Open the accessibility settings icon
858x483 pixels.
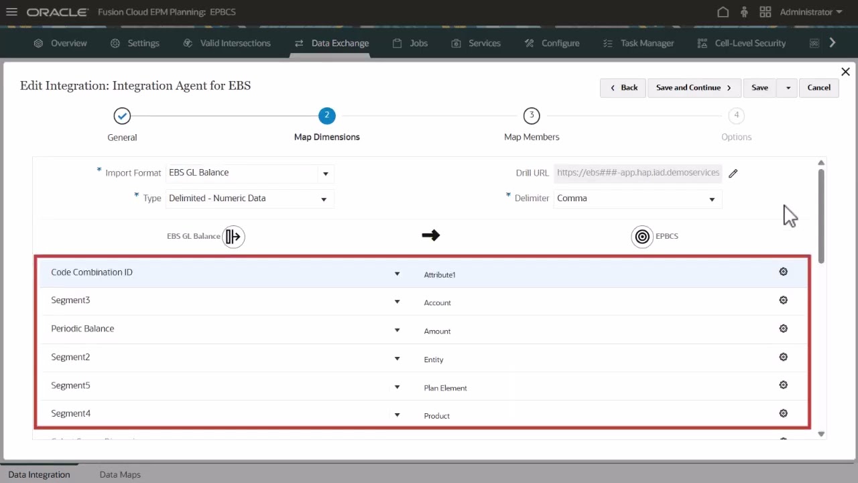coord(744,12)
